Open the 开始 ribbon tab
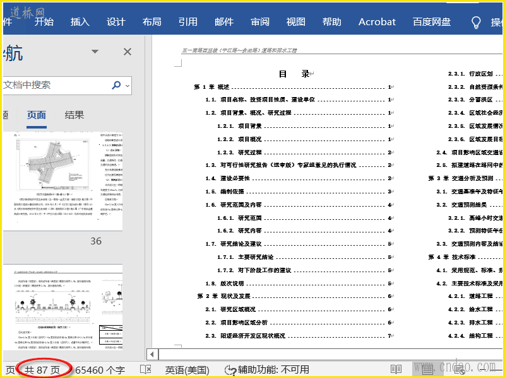Image resolution: width=505 pixels, height=378 pixels. (x=44, y=22)
